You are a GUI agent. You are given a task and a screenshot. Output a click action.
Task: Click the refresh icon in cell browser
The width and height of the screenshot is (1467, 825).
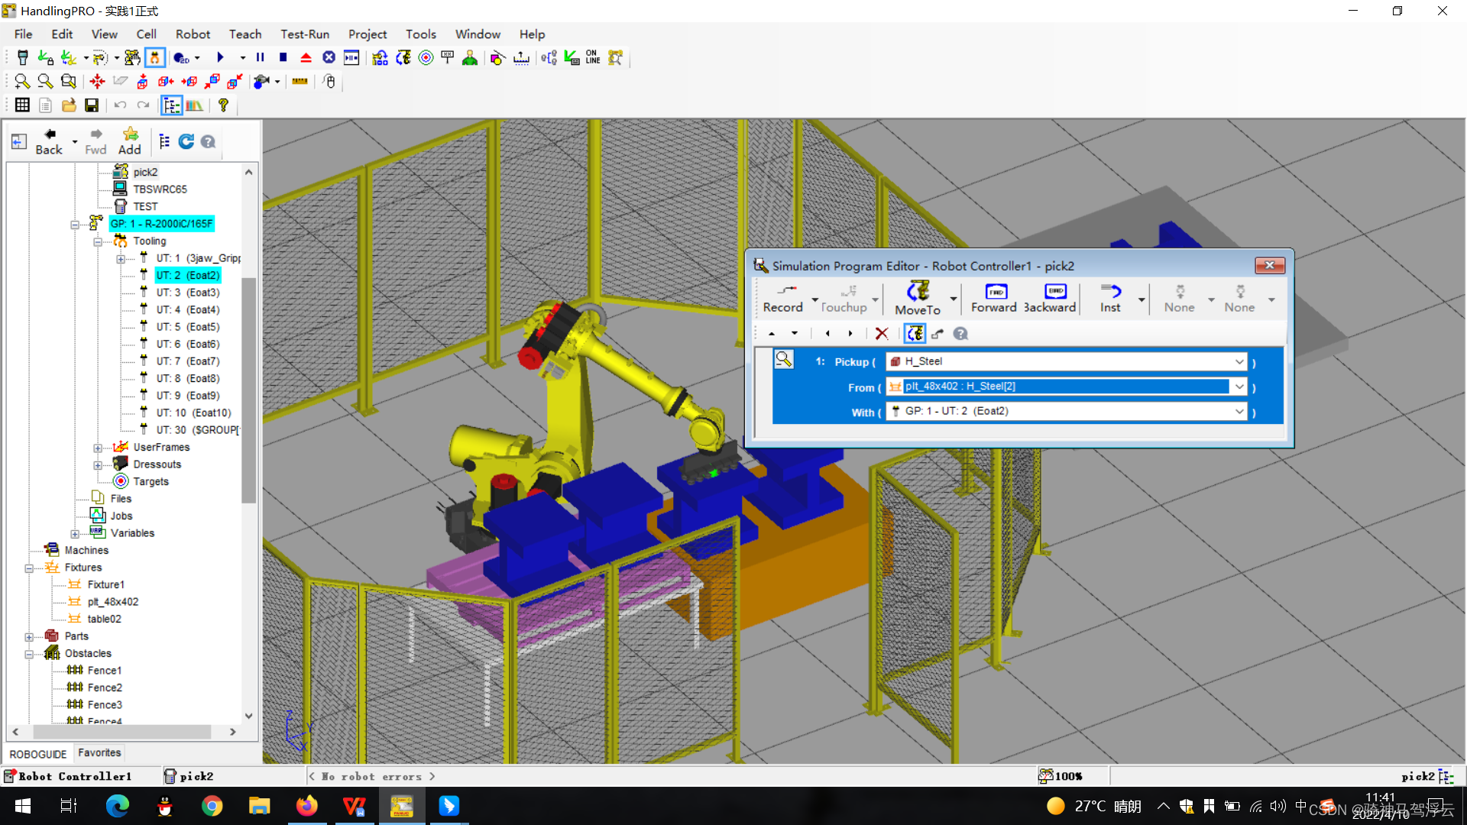click(186, 141)
